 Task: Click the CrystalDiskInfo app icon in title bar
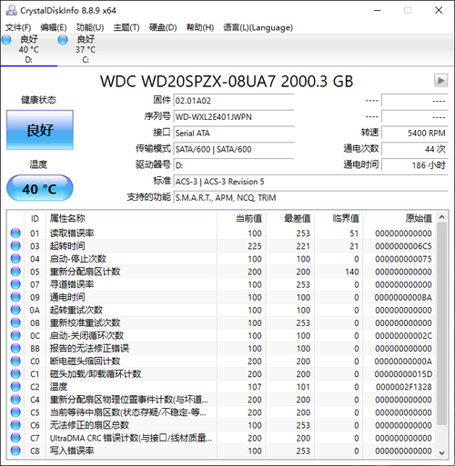(x=11, y=10)
